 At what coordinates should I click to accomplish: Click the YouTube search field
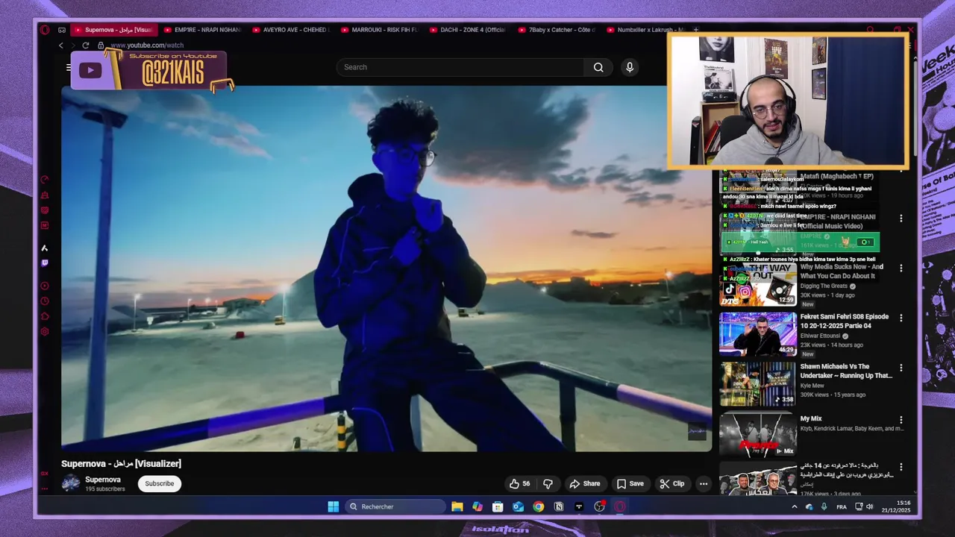tap(460, 67)
